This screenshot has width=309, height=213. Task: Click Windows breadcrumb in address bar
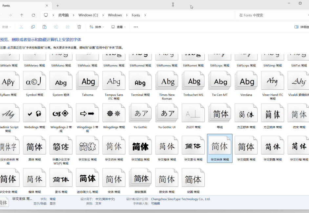click(x=115, y=15)
